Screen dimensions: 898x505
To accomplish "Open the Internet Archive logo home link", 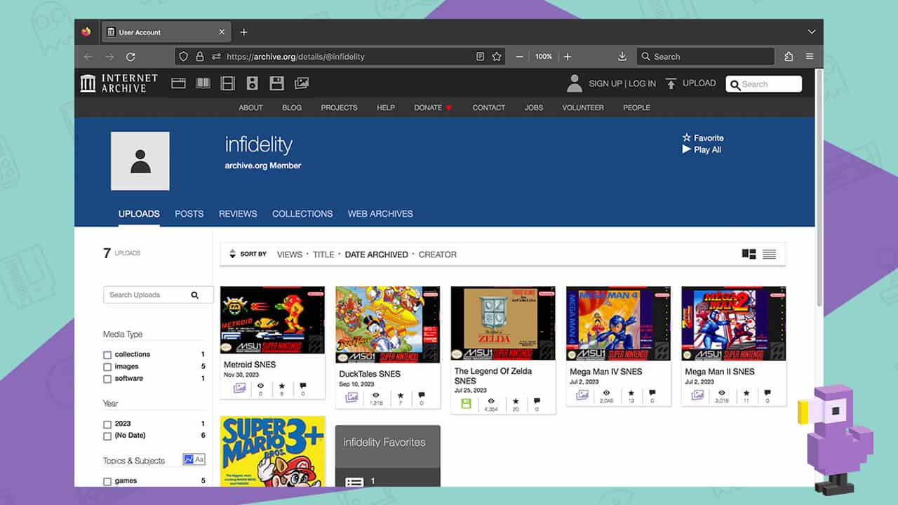I will (x=119, y=83).
